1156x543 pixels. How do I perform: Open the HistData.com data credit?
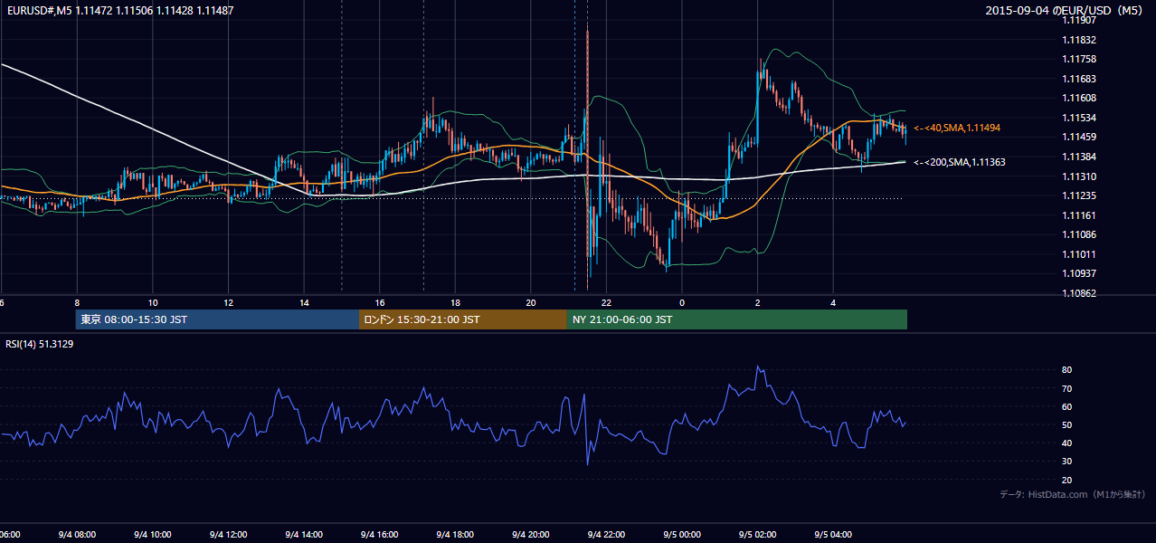pyautogui.click(x=1072, y=494)
